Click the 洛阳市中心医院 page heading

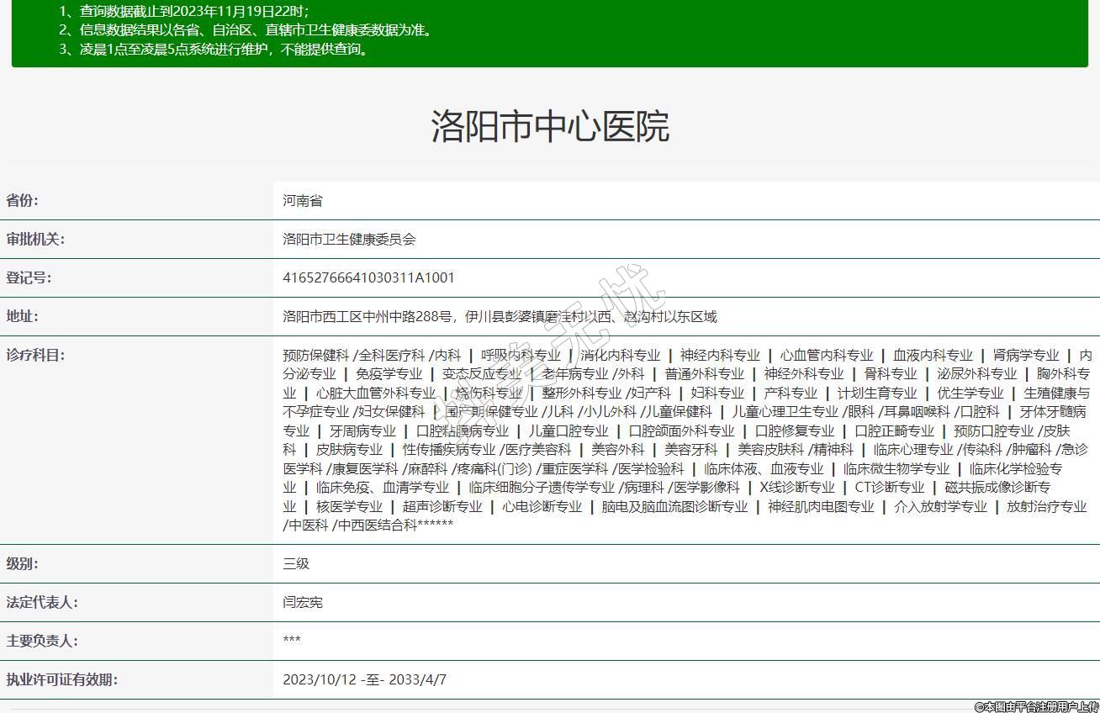550,126
